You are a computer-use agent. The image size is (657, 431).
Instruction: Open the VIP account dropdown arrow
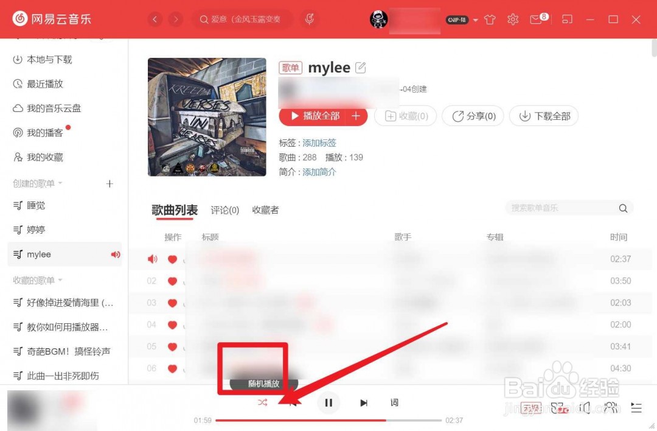[476, 19]
